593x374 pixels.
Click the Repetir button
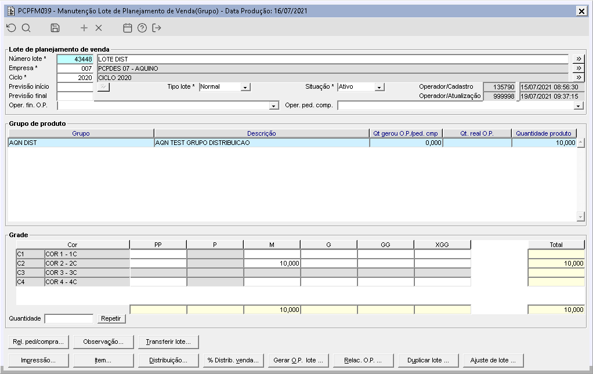click(111, 318)
